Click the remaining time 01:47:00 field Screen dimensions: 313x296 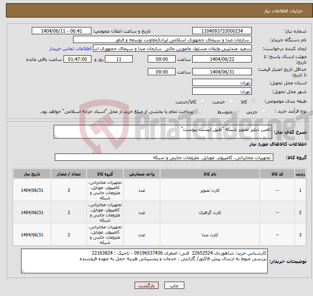[77, 59]
